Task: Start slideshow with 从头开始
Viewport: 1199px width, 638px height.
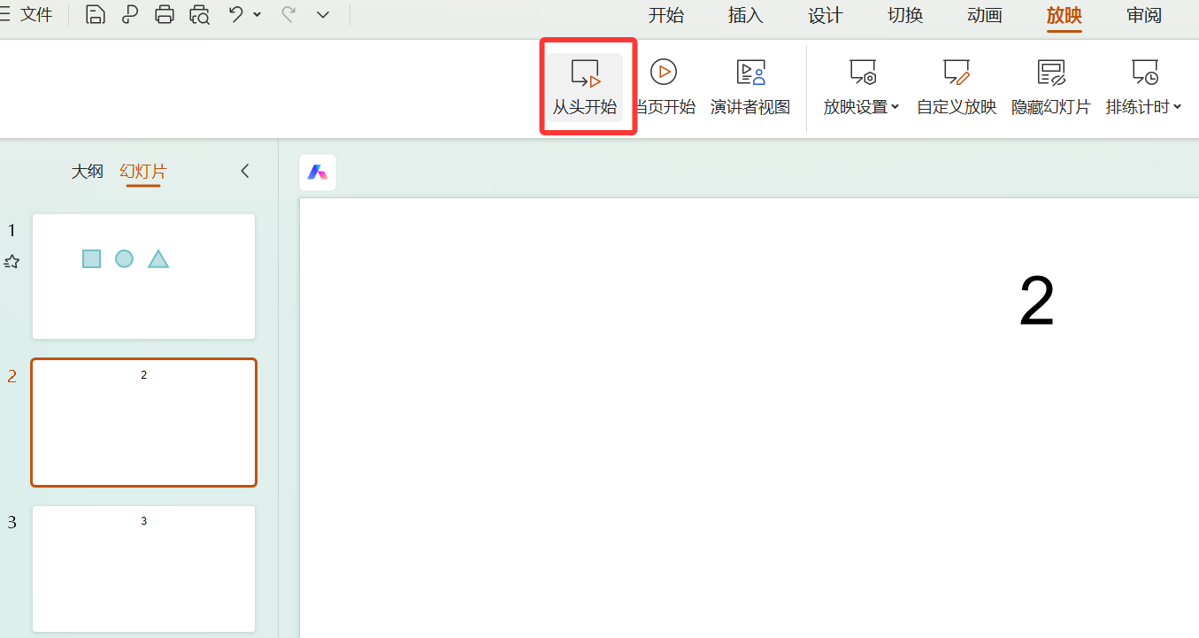Action: pos(585,87)
